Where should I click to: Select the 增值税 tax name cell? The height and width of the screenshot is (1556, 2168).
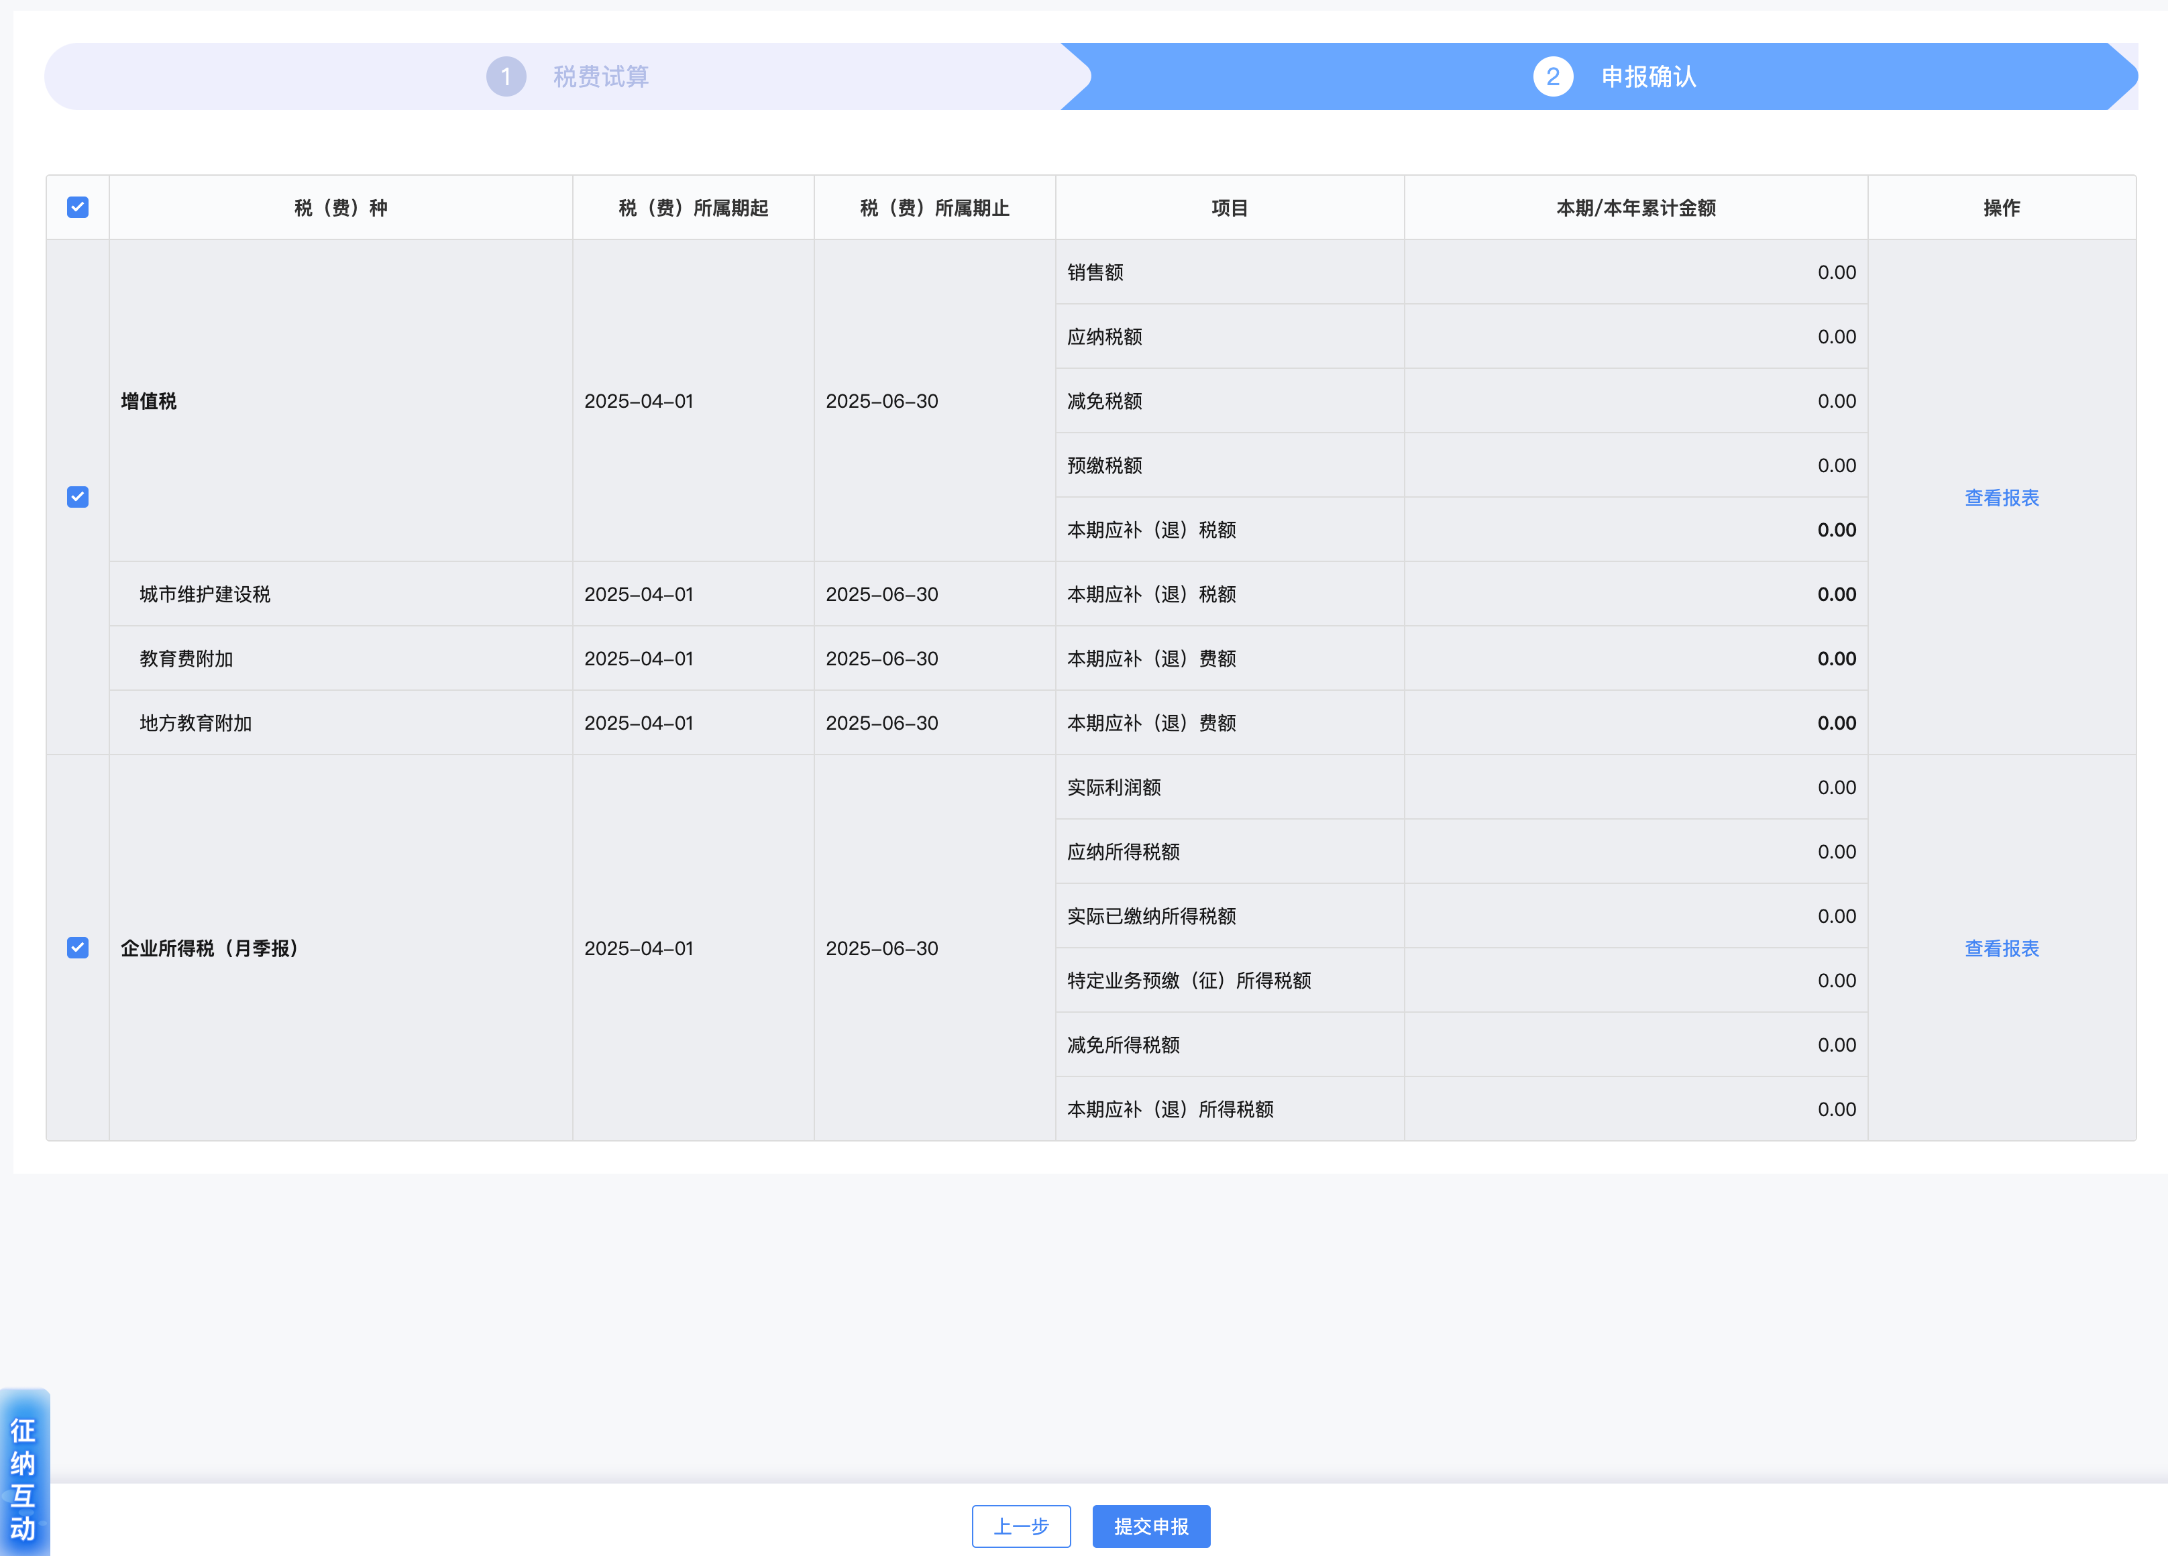340,400
